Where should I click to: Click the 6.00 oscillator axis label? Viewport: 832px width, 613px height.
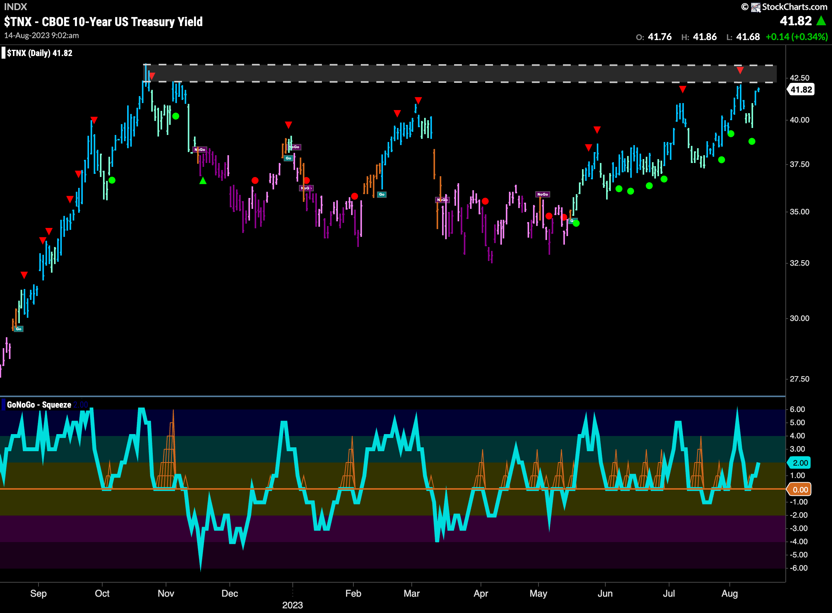pyautogui.click(x=797, y=409)
